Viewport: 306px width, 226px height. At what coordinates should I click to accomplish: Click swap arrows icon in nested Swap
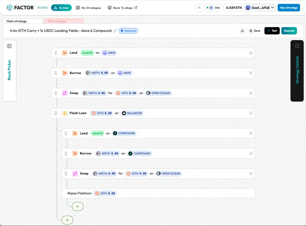(75, 173)
